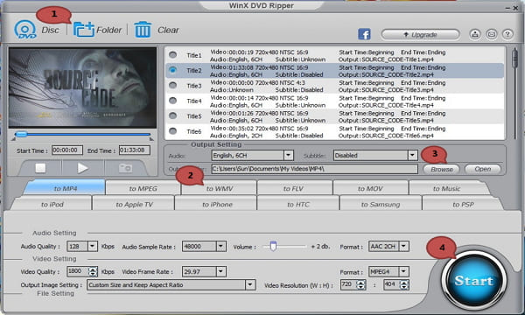Screen dimensions: 525x315
Task: Take a snapshot with the camera icon
Action: (125, 168)
